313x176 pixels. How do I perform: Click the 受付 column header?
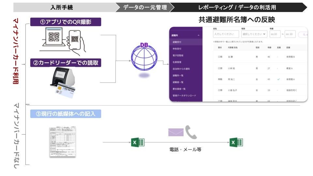pos(220,48)
